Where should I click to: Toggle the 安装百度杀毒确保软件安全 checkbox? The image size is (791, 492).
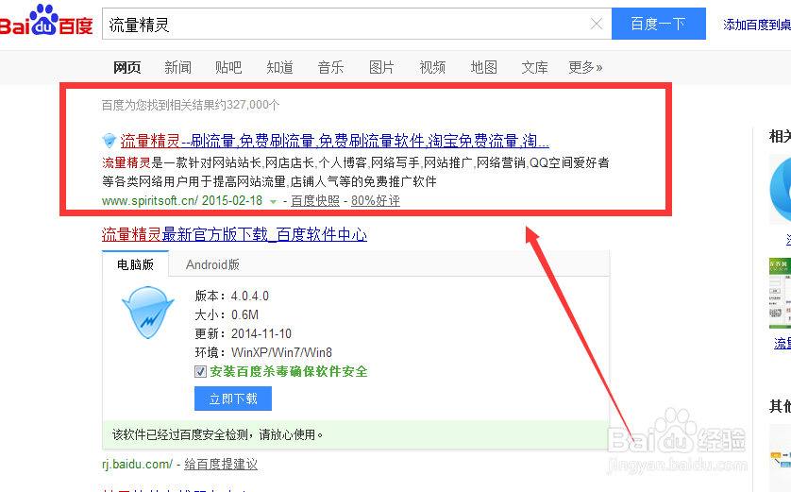click(x=200, y=372)
